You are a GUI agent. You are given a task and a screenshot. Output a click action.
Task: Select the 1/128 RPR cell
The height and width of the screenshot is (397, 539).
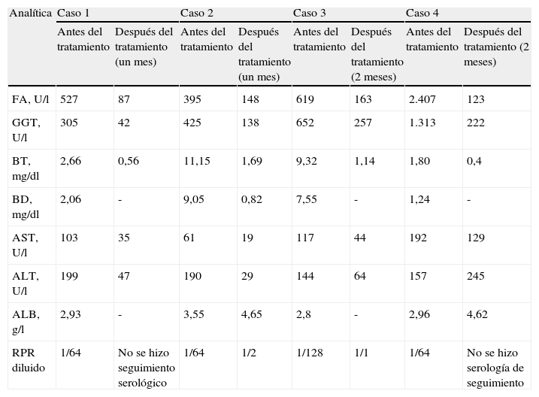point(310,352)
